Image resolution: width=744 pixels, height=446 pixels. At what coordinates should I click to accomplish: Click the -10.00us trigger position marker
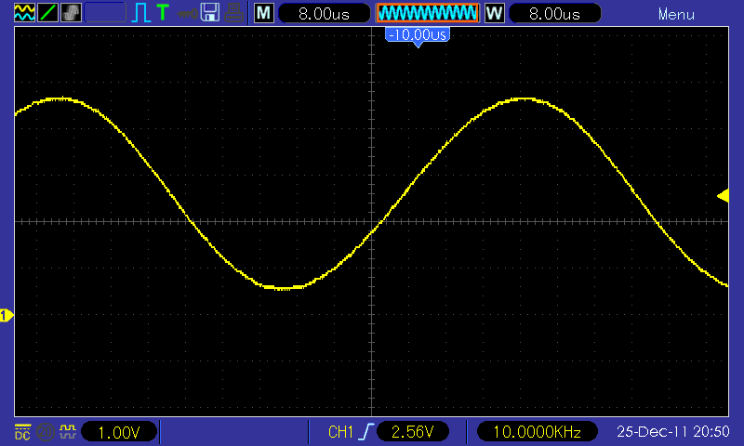417,35
